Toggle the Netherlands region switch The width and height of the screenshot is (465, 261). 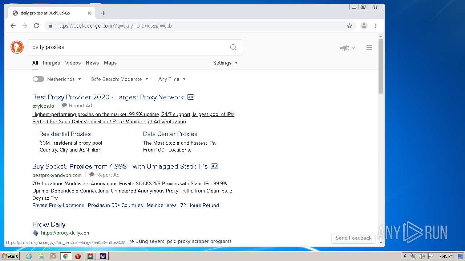click(x=38, y=79)
